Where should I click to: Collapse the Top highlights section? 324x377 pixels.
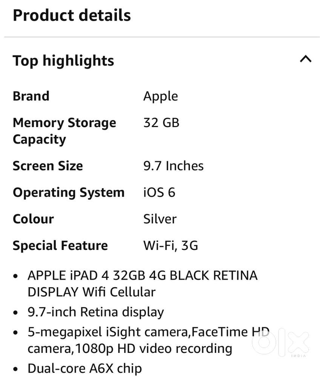[306, 59]
